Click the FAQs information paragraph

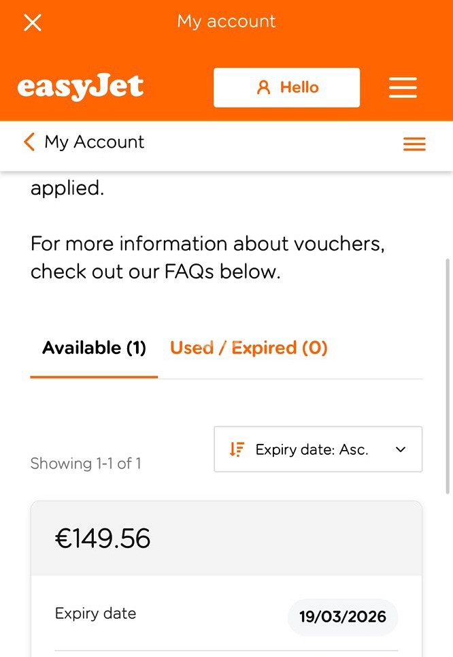click(x=207, y=257)
